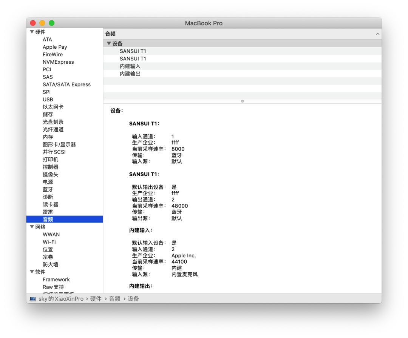This screenshot has height=338, width=408.
Task: Select 内存 in hardware list
Action: (x=48, y=137)
